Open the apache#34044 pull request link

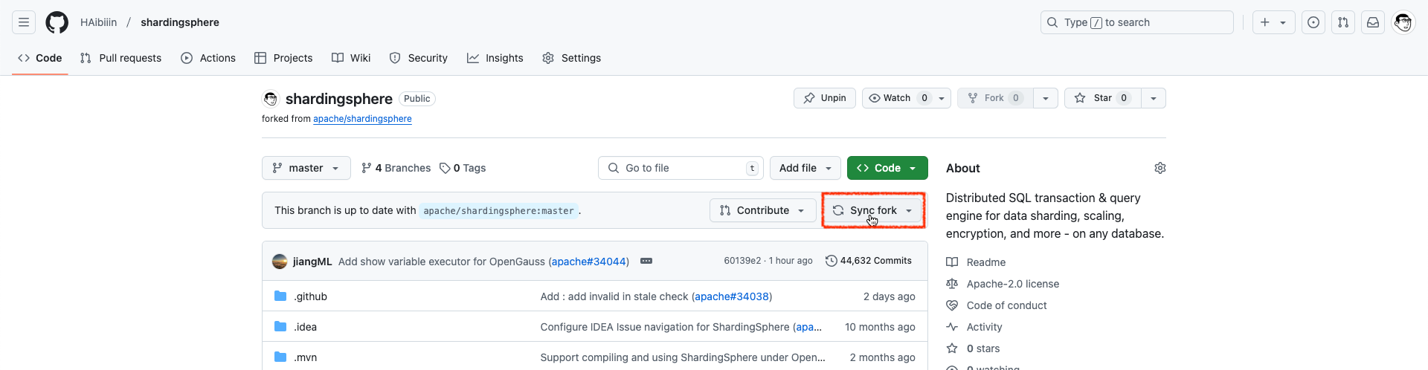(589, 262)
